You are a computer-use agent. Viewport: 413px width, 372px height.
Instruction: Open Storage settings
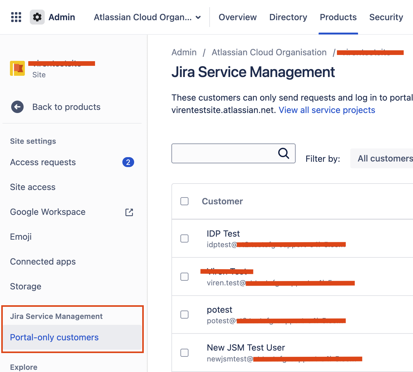[25, 286]
